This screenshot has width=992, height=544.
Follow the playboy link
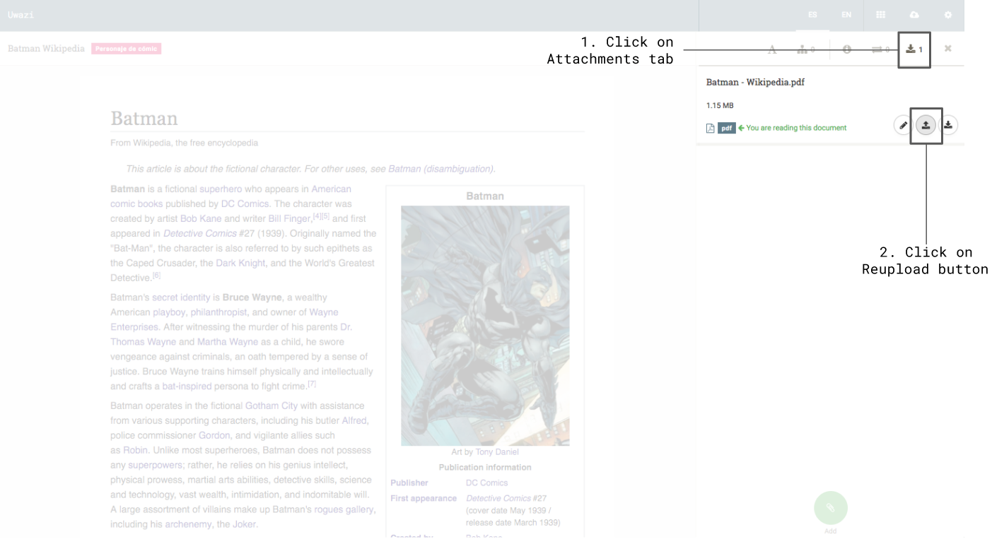[169, 312]
